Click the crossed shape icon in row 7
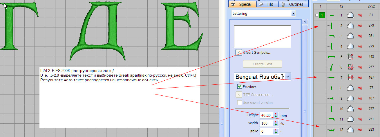The height and width of the screenshot is (137, 380). pos(350,77)
